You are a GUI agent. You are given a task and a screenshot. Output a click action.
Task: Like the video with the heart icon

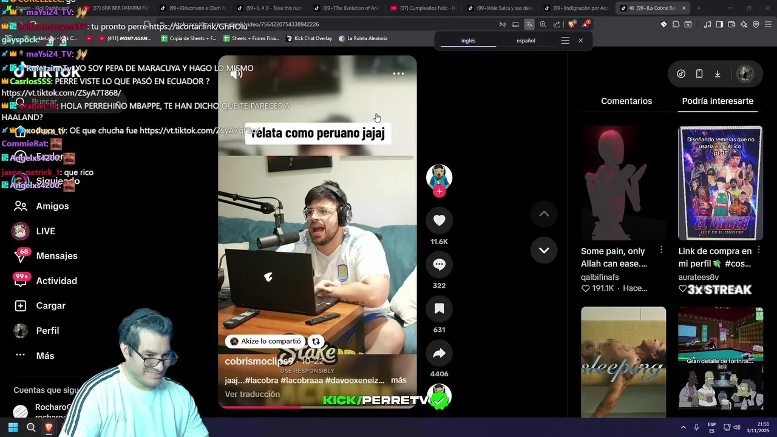pyautogui.click(x=439, y=220)
